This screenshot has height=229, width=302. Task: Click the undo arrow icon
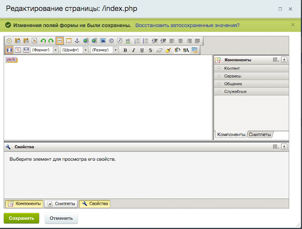pyautogui.click(x=43, y=40)
